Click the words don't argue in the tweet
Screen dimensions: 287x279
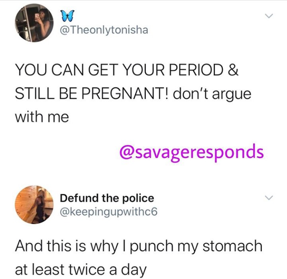pos(212,94)
